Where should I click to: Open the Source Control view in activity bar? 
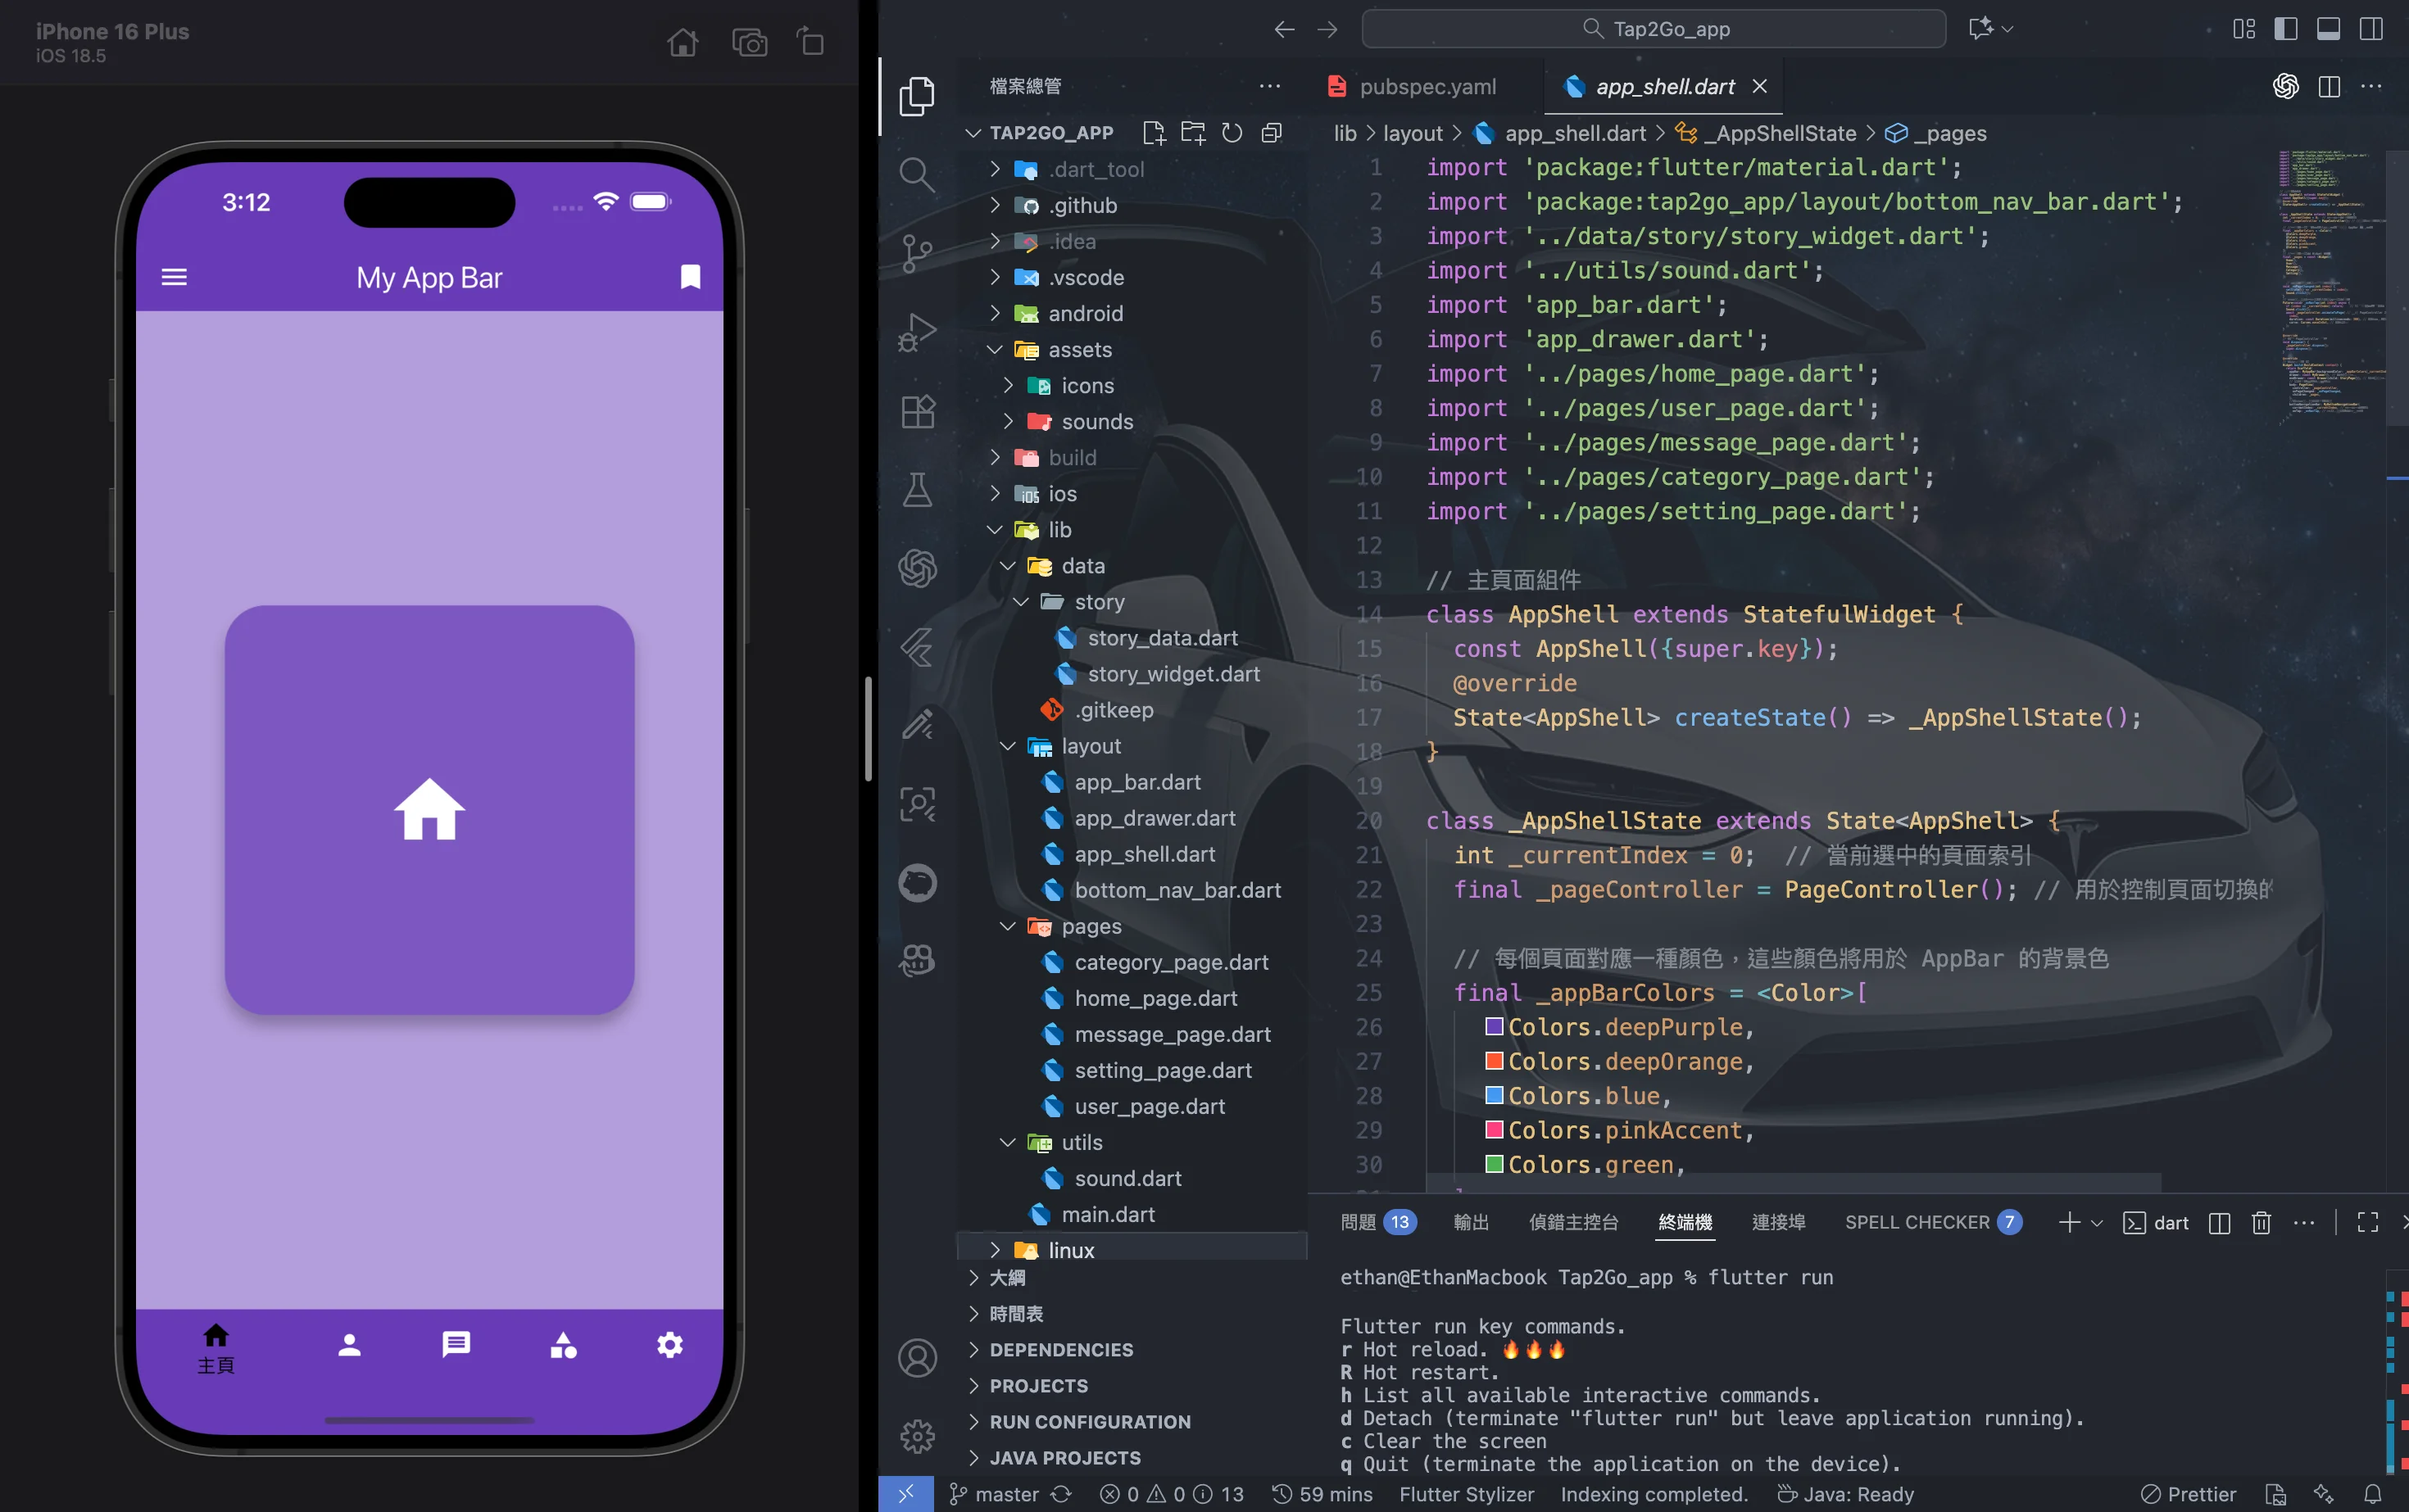(x=916, y=252)
